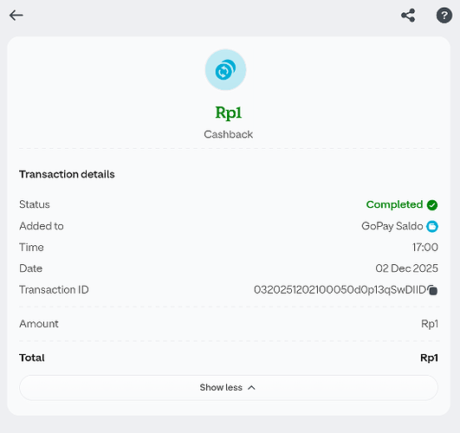The height and width of the screenshot is (433, 460).
Task: Click the GoPay Saldo wallet icon
Action: pyautogui.click(x=432, y=226)
